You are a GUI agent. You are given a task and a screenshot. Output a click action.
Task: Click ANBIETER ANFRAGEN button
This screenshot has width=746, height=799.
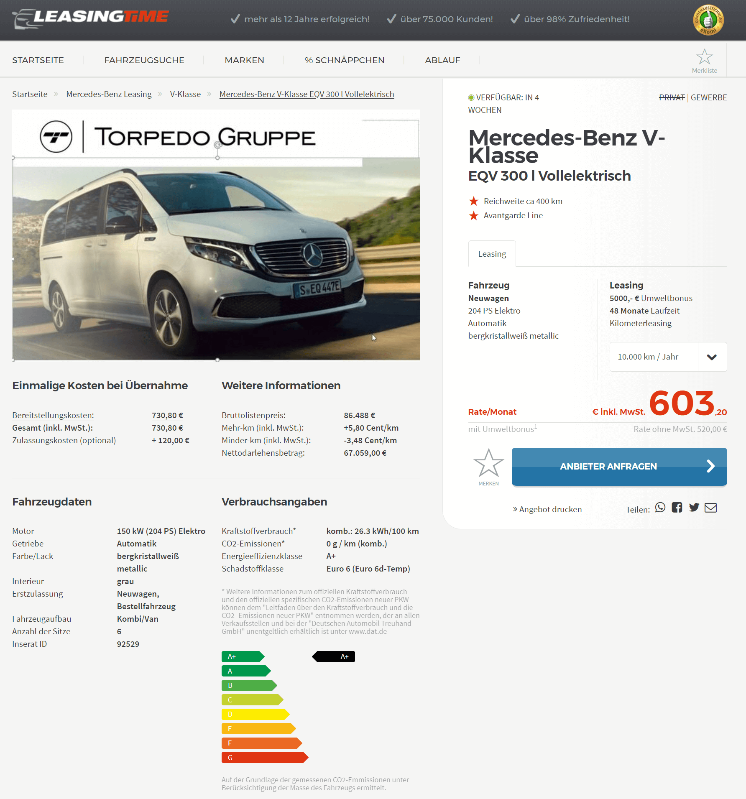[x=619, y=467]
